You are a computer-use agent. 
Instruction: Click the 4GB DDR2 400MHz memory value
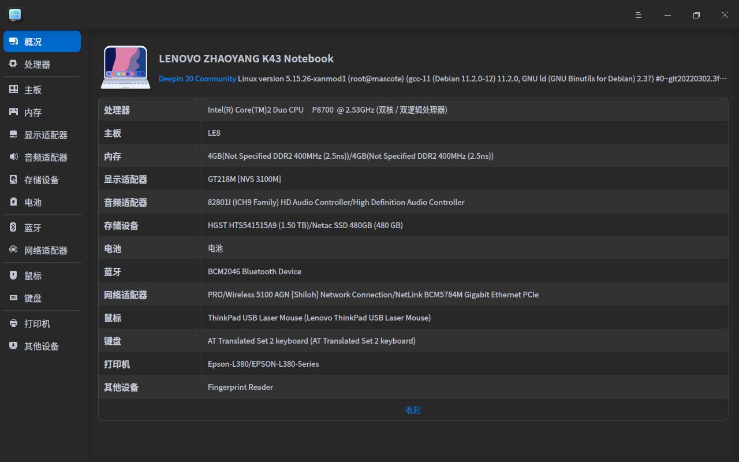(x=350, y=156)
